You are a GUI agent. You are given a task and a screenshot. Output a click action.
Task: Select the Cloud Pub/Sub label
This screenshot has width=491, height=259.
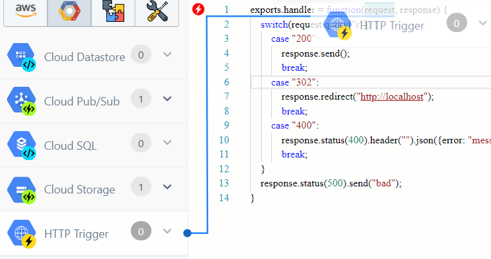point(82,102)
